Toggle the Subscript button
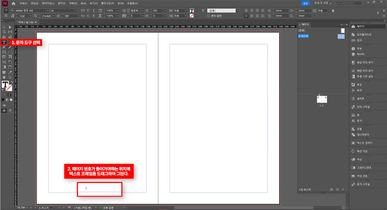Screen dimensions: 387x210 coord(88,16)
